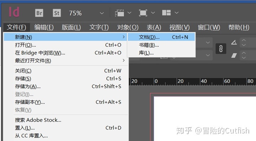
Task: Open Adobe Bridge via Br icon
Action: (39, 13)
